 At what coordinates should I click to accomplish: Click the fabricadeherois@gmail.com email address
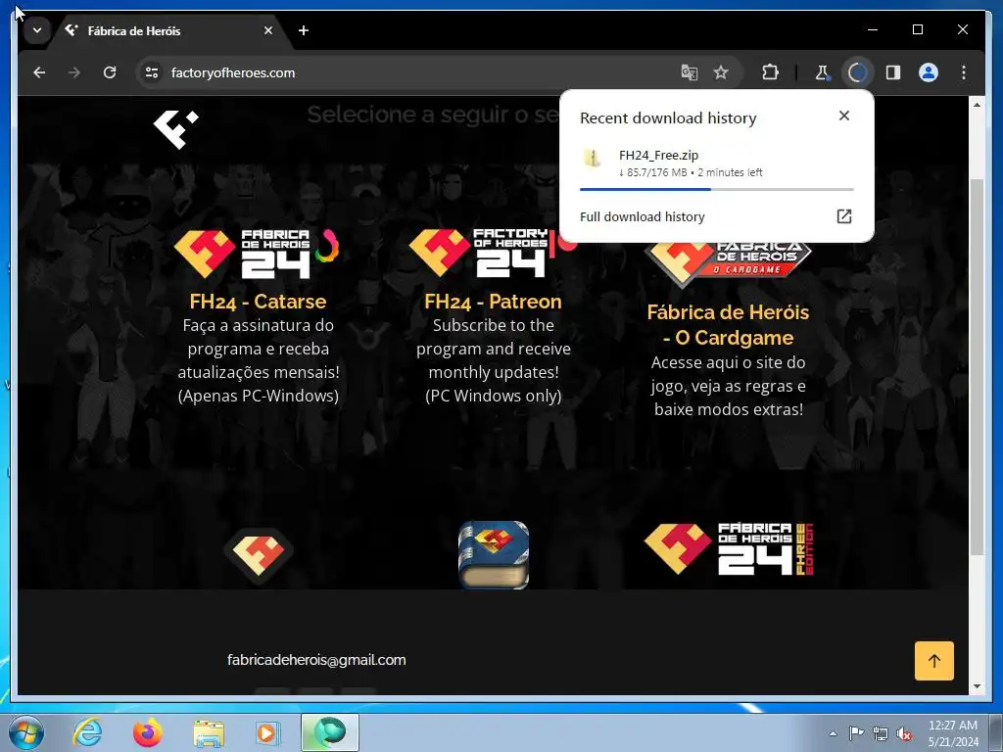(x=316, y=660)
